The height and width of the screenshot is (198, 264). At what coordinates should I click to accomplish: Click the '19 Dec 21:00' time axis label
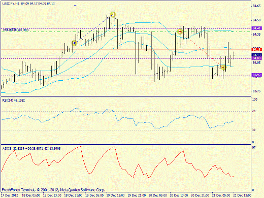[137, 195]
